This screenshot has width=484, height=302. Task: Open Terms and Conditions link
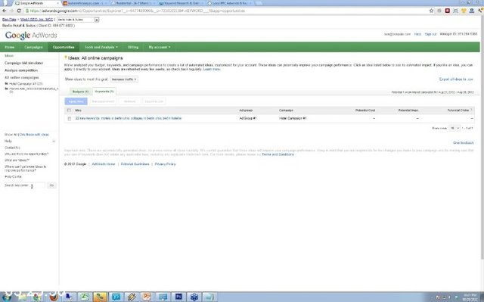point(278,154)
